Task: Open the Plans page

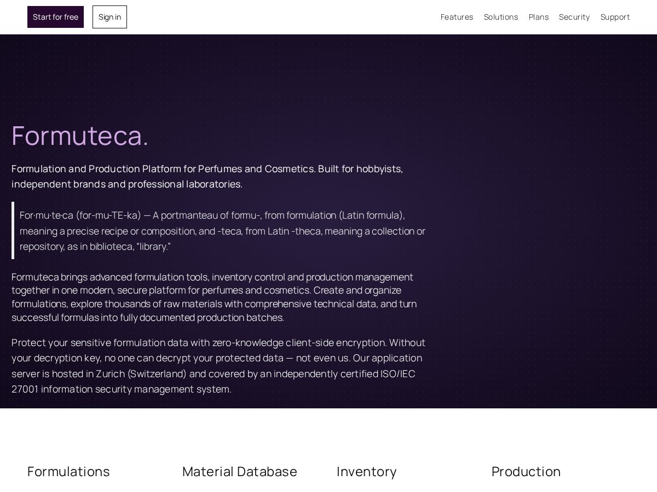Action: [x=539, y=17]
